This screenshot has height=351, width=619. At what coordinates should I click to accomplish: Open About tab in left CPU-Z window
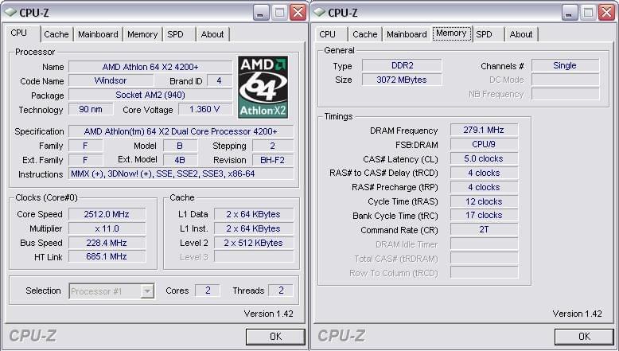point(212,34)
